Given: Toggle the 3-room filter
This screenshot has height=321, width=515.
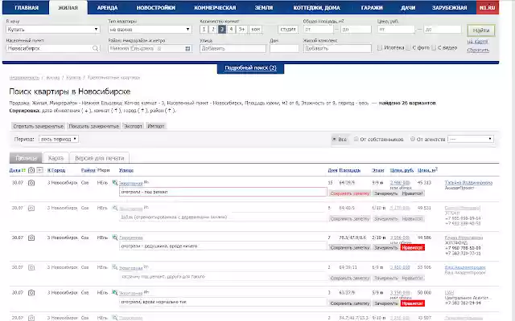Looking at the screenshot, I should [222, 29].
